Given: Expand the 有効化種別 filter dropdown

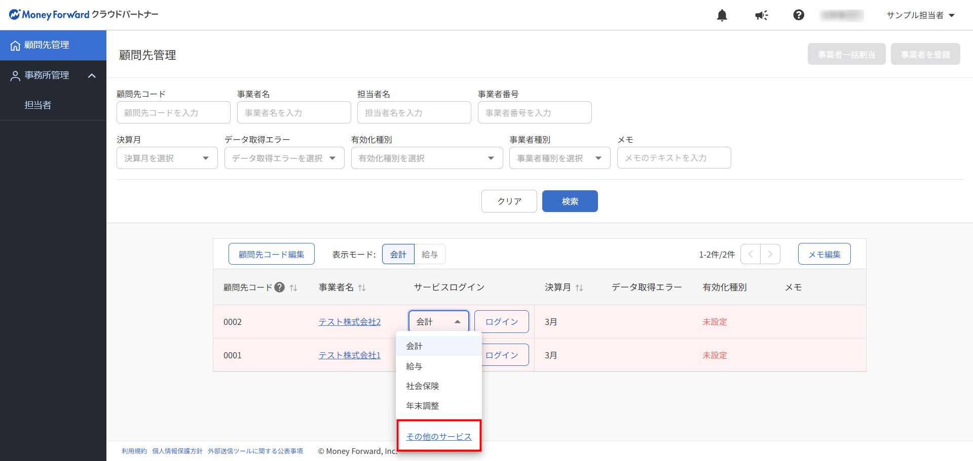Looking at the screenshot, I should 427,158.
